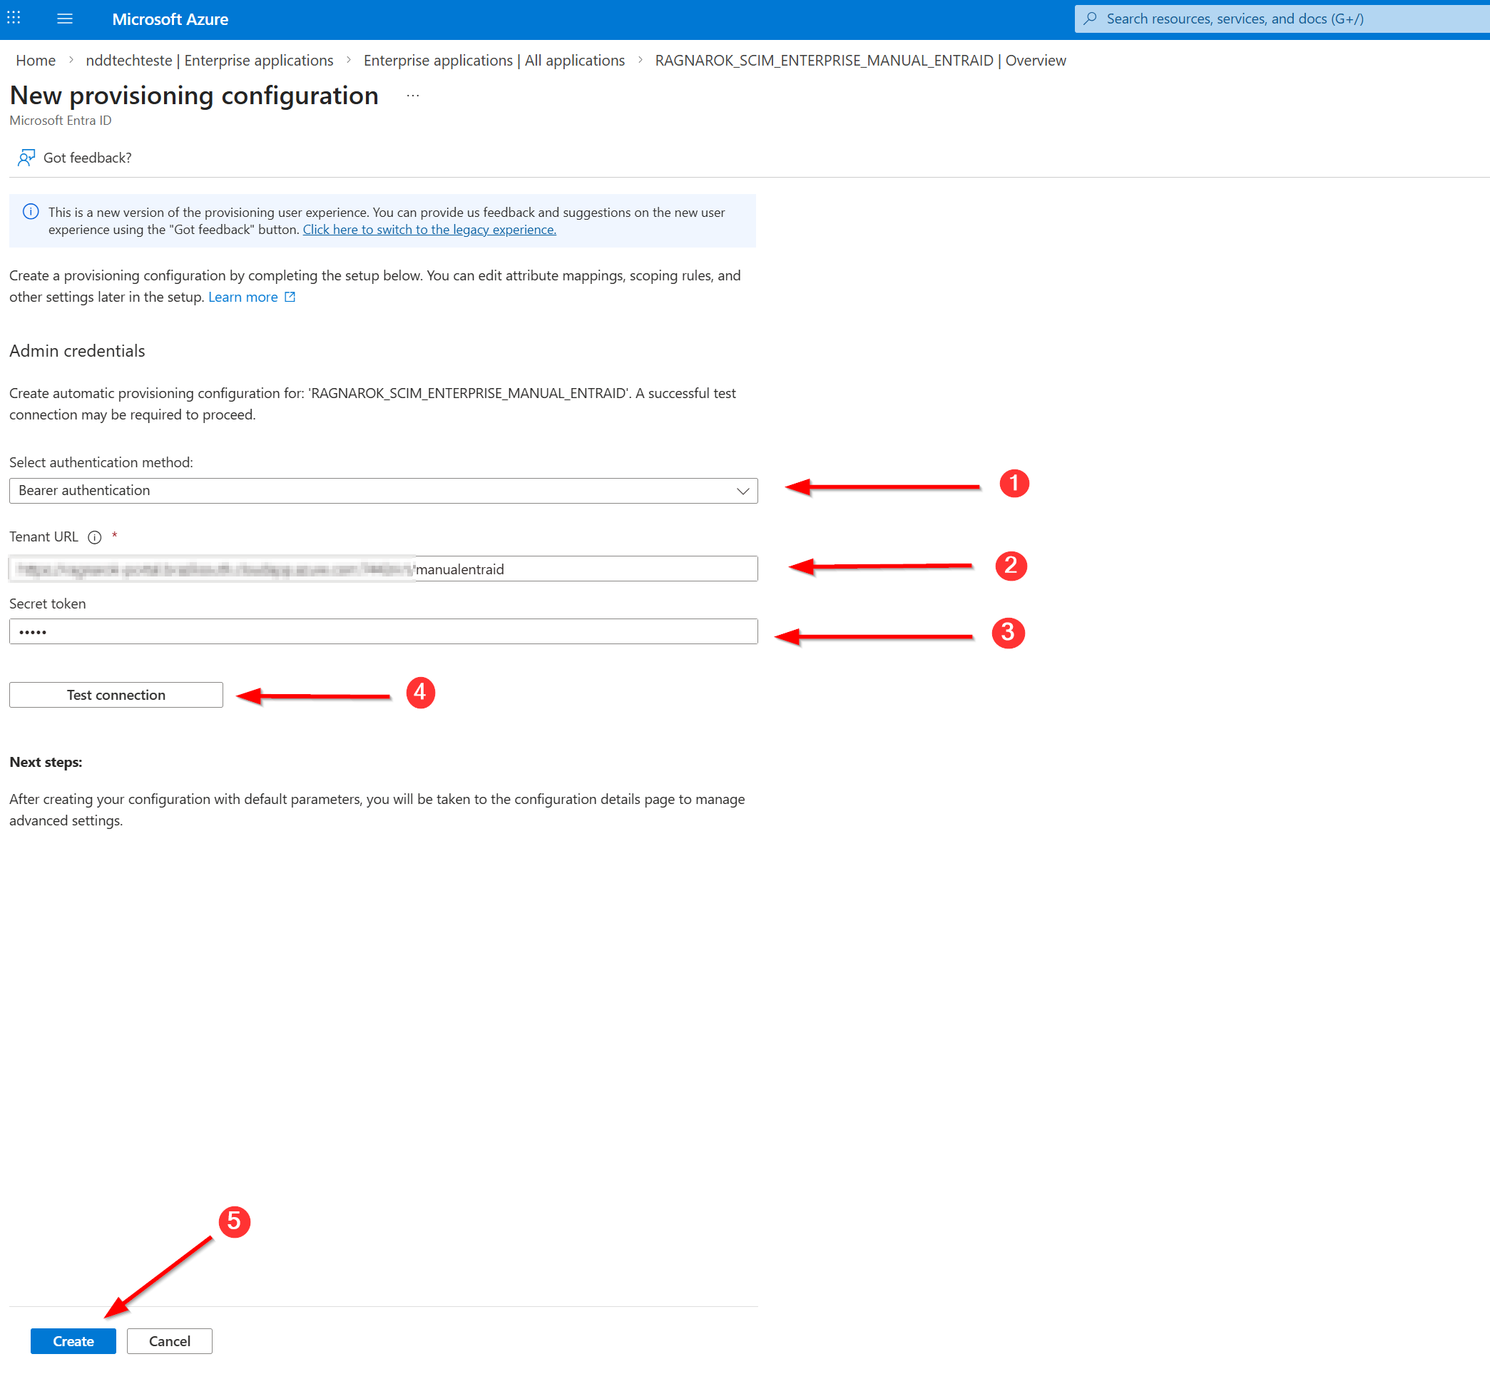Open Enterprise applications | All applications breadcrumb

pos(494,60)
